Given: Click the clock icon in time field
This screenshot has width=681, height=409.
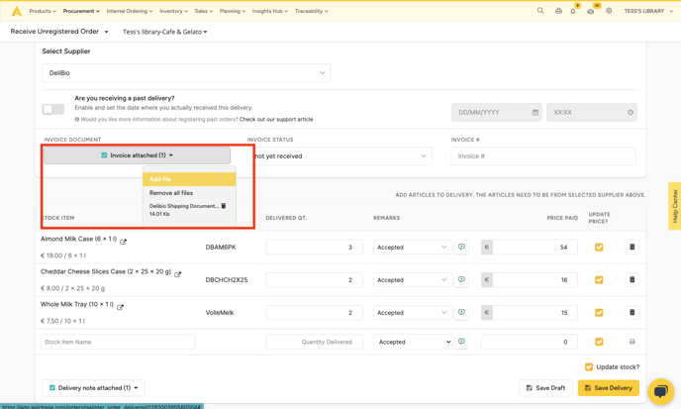Looking at the screenshot, I should [631, 112].
